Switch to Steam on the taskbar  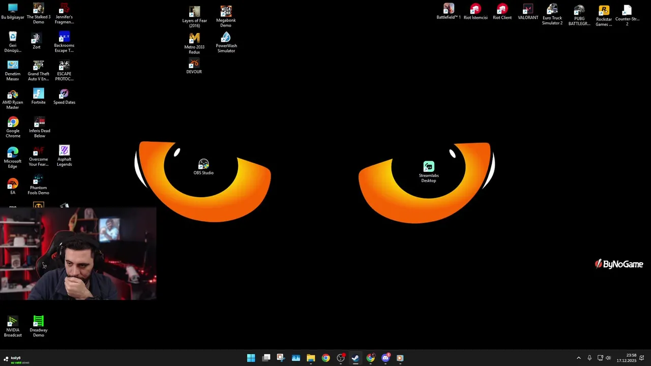click(356, 358)
